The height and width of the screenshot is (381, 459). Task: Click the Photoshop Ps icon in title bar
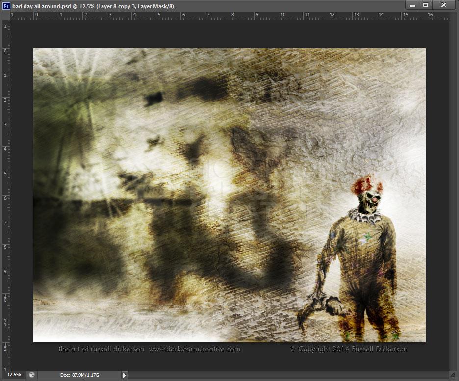6,6
